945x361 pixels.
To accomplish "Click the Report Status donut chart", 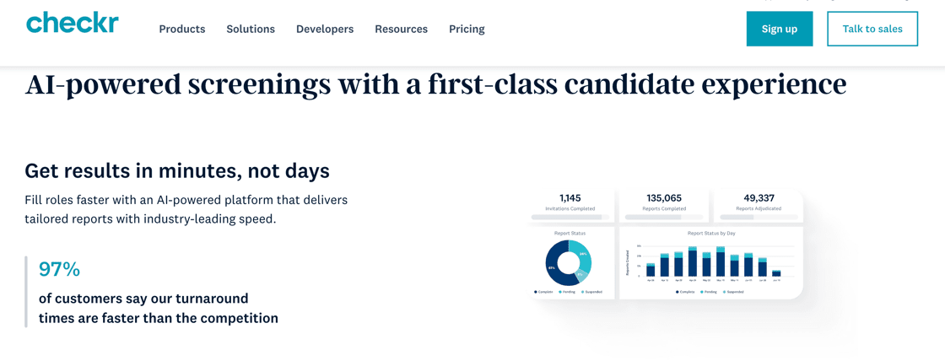I will coord(569,262).
